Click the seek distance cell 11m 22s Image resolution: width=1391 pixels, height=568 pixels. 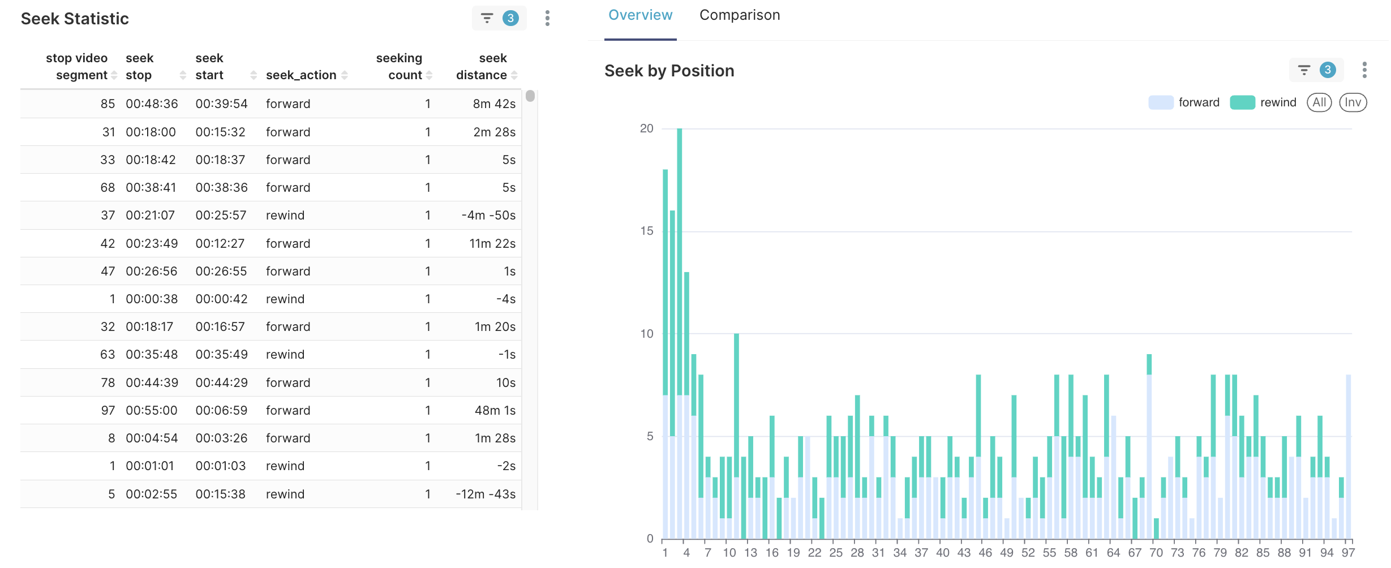pos(492,244)
